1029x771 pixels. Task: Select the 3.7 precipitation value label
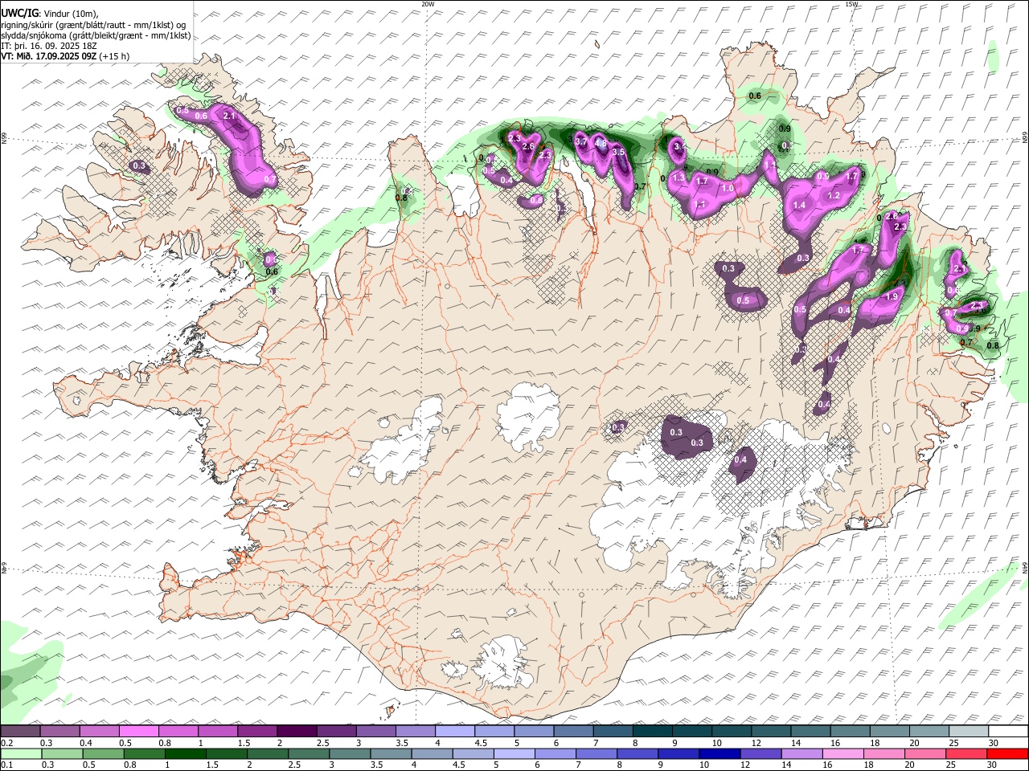coord(582,141)
